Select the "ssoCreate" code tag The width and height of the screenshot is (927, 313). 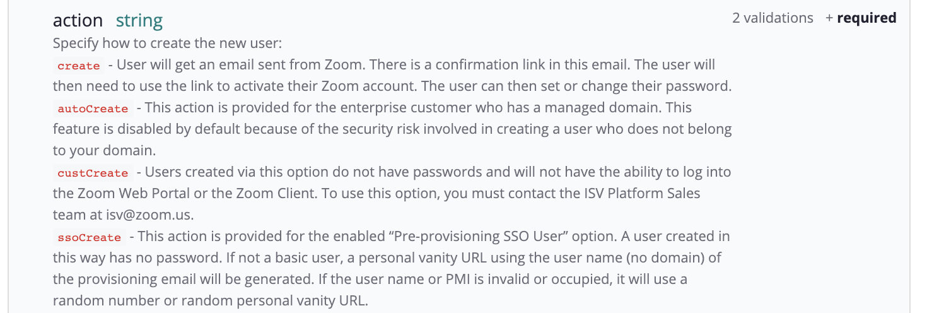pyautogui.click(x=89, y=237)
